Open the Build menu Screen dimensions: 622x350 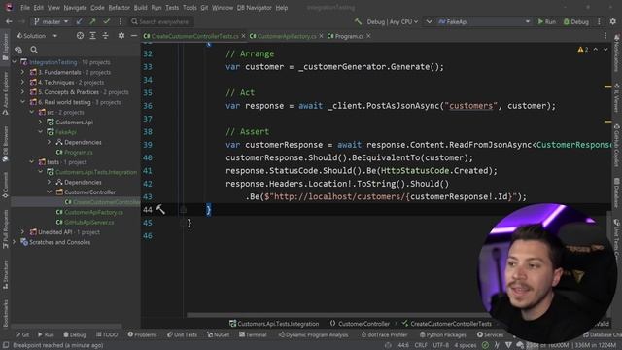pos(140,8)
